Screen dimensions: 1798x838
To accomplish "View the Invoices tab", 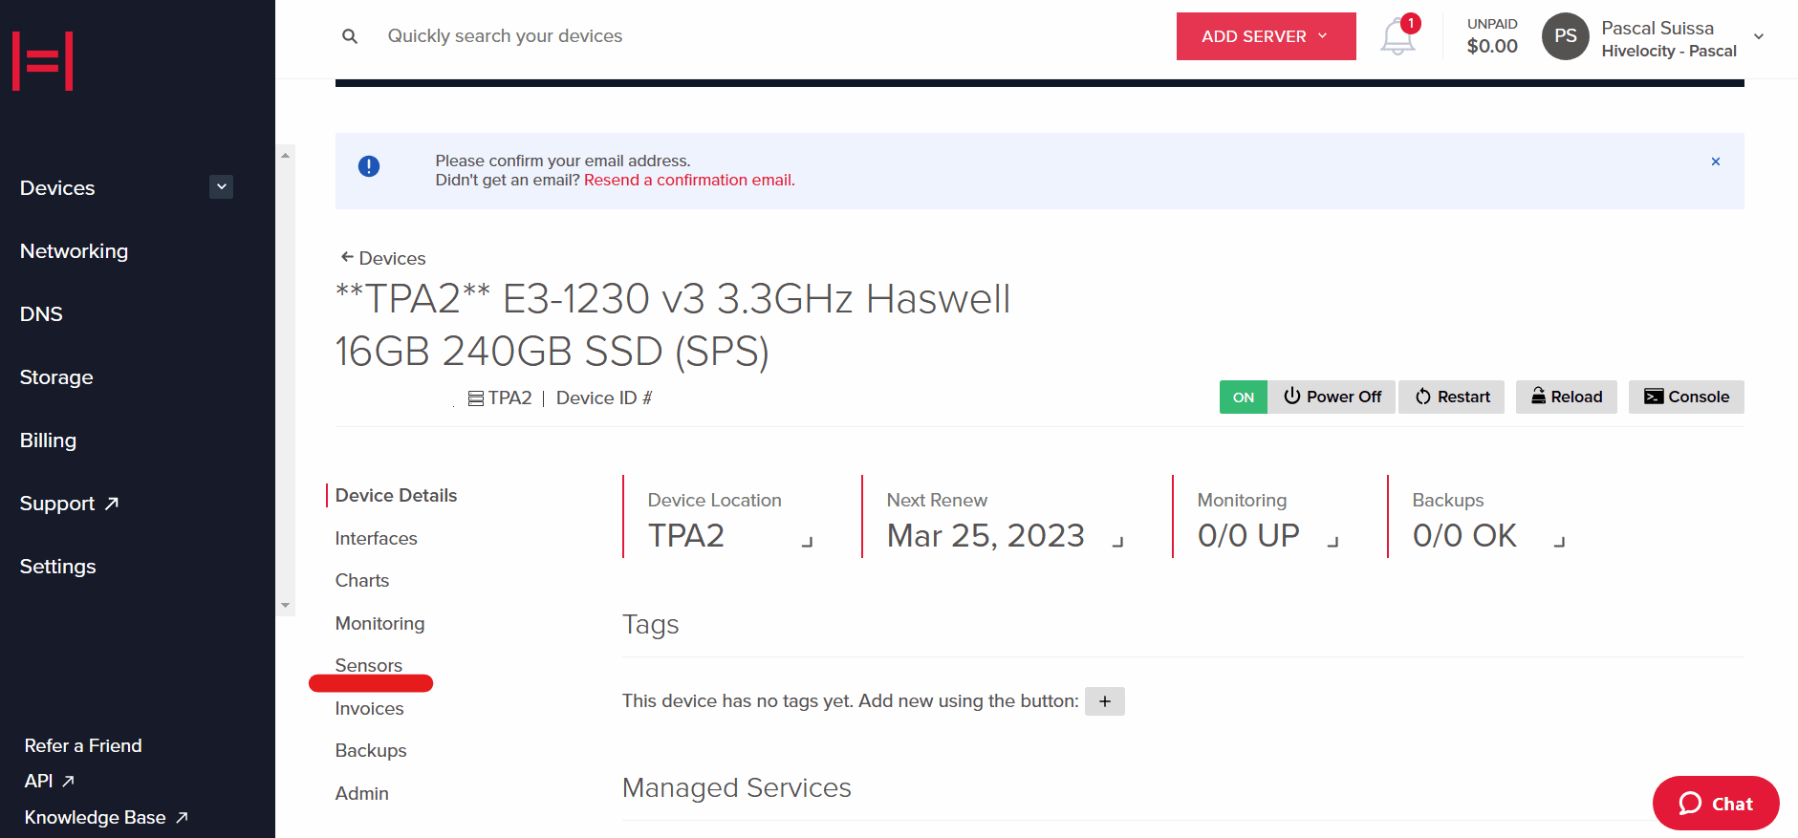I will click(x=369, y=708).
